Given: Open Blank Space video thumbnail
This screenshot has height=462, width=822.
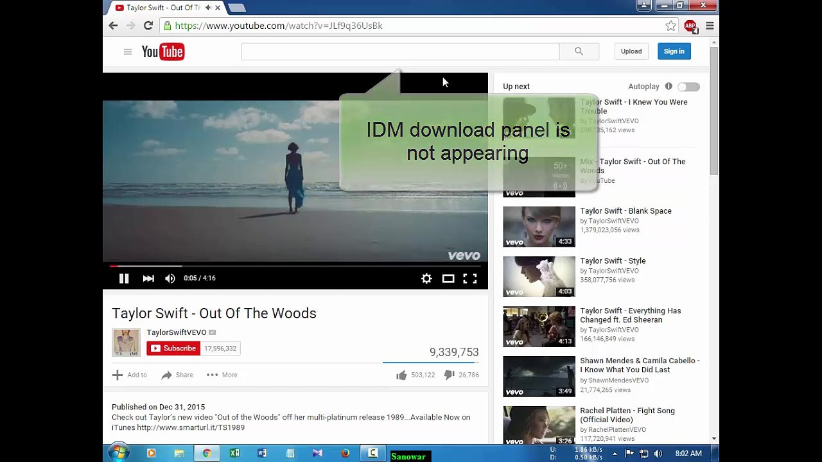Looking at the screenshot, I should pyautogui.click(x=539, y=227).
